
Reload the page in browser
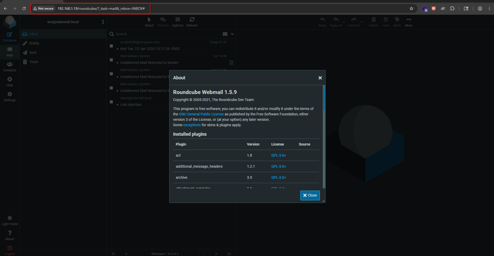(24, 8)
